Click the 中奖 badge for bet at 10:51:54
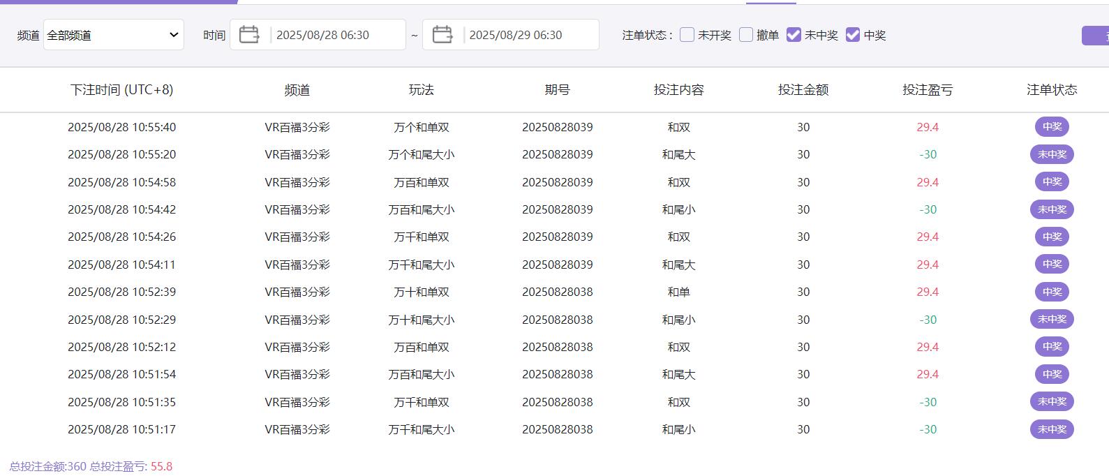Viewport: 1109px width, 476px height. pos(1052,374)
